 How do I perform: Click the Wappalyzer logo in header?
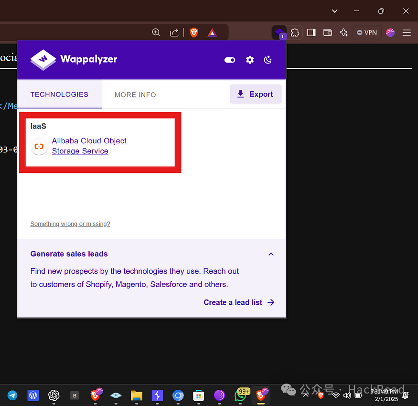coord(74,59)
